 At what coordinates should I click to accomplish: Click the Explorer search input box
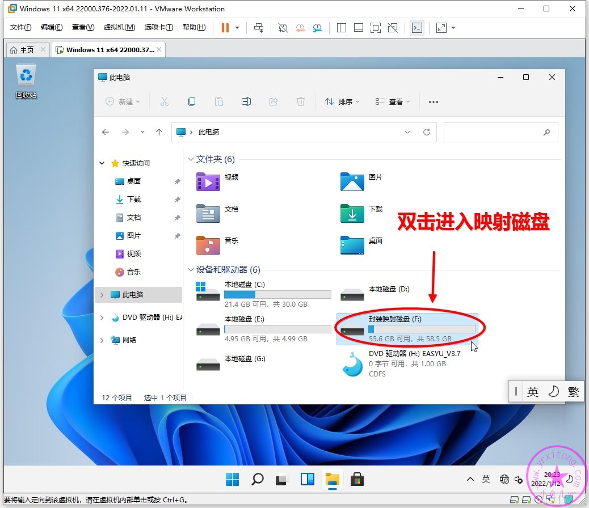pos(500,132)
